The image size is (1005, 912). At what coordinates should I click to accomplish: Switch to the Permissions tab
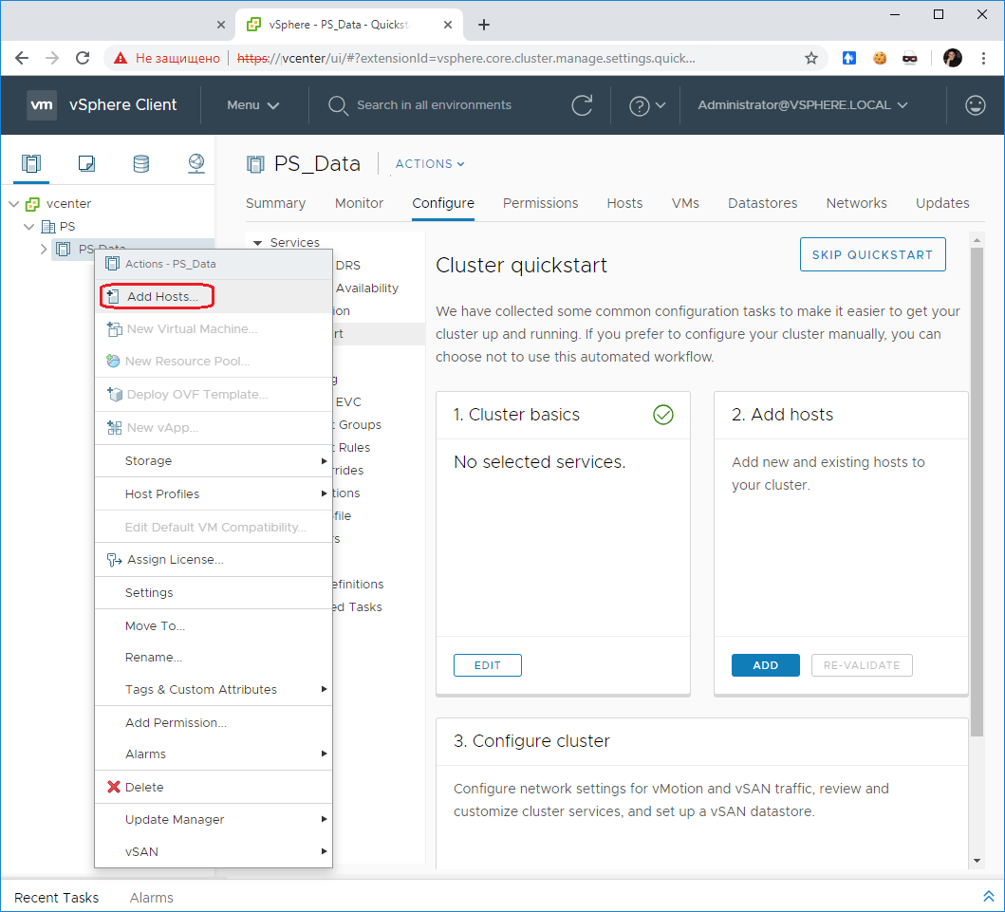pos(540,203)
